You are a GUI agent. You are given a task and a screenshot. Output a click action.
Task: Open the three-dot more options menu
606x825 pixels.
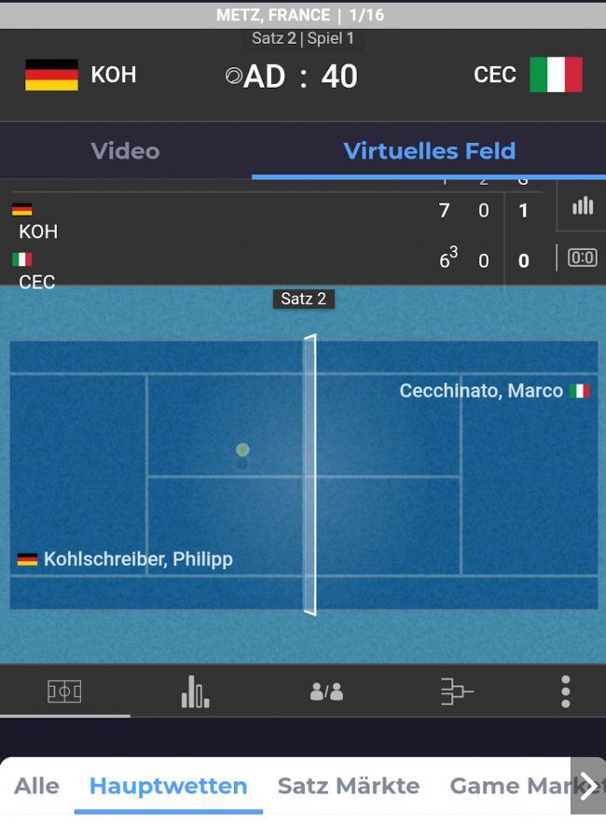565,692
